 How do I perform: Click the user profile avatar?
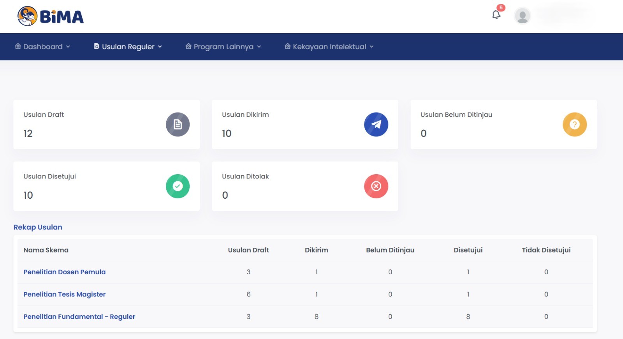(522, 16)
